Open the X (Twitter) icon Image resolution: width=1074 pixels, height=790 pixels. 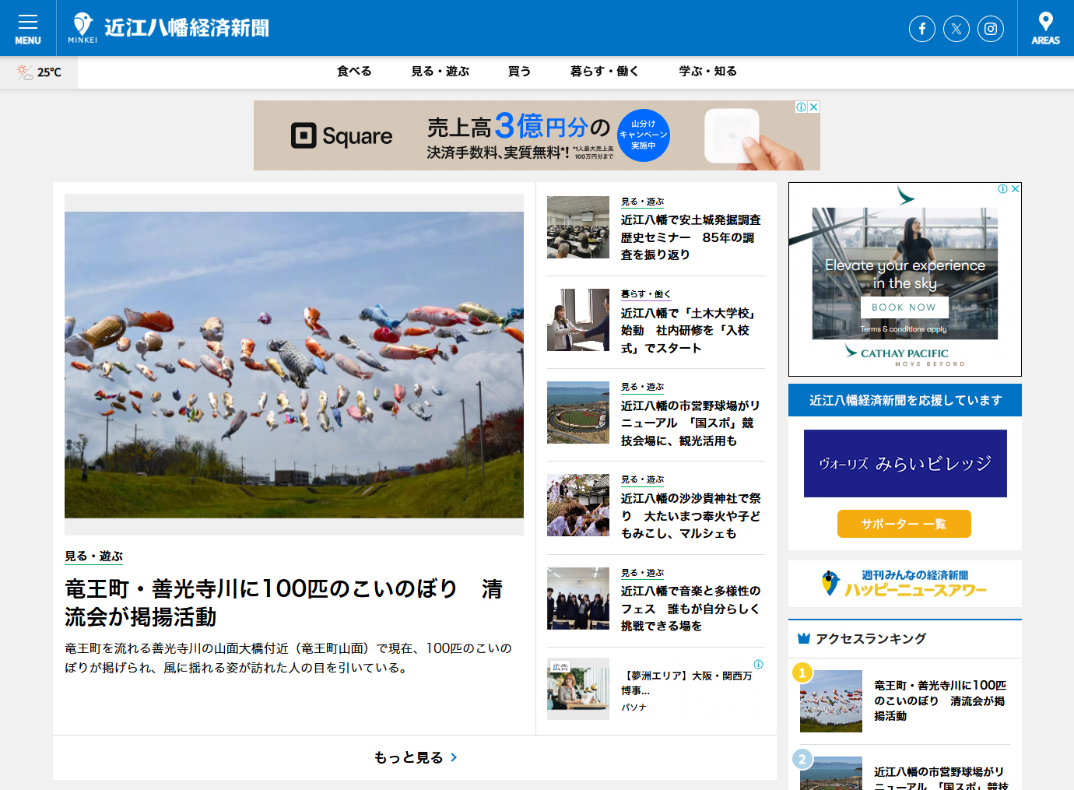click(x=956, y=28)
